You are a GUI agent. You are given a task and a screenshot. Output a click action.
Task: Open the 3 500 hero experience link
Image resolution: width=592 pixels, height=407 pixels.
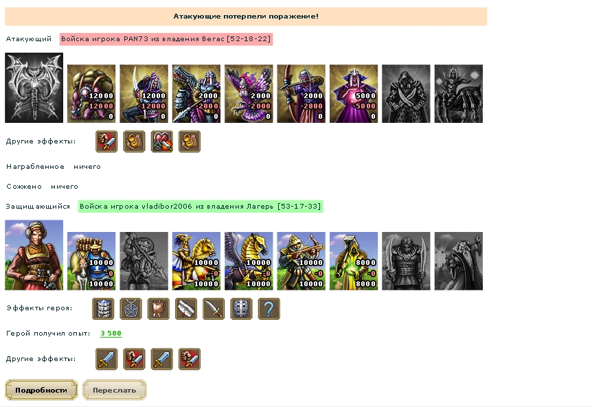pyautogui.click(x=111, y=334)
